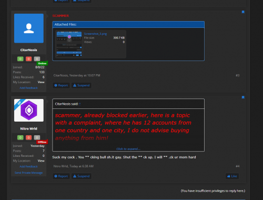Viewport: 263px width, 200px height.
Task: Click green positive feedback badge for Nitro Wrld
Action: (21, 137)
